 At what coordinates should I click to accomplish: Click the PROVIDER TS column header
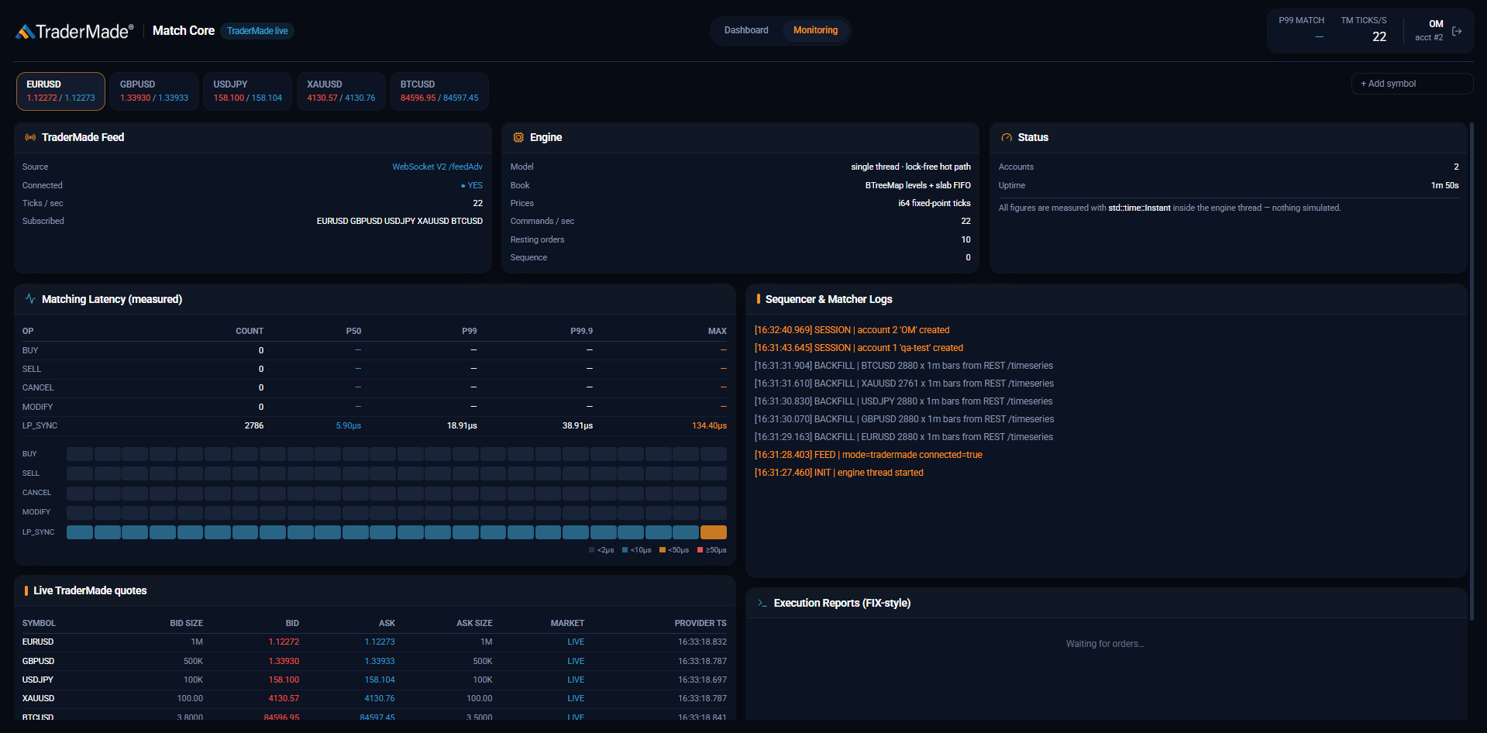pos(700,623)
